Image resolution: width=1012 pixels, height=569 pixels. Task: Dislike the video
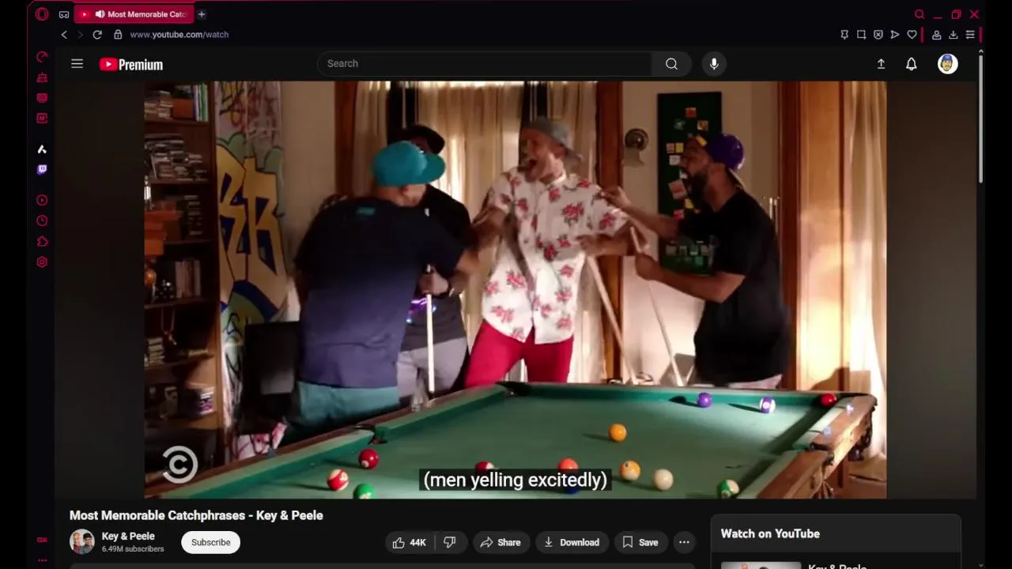(450, 542)
